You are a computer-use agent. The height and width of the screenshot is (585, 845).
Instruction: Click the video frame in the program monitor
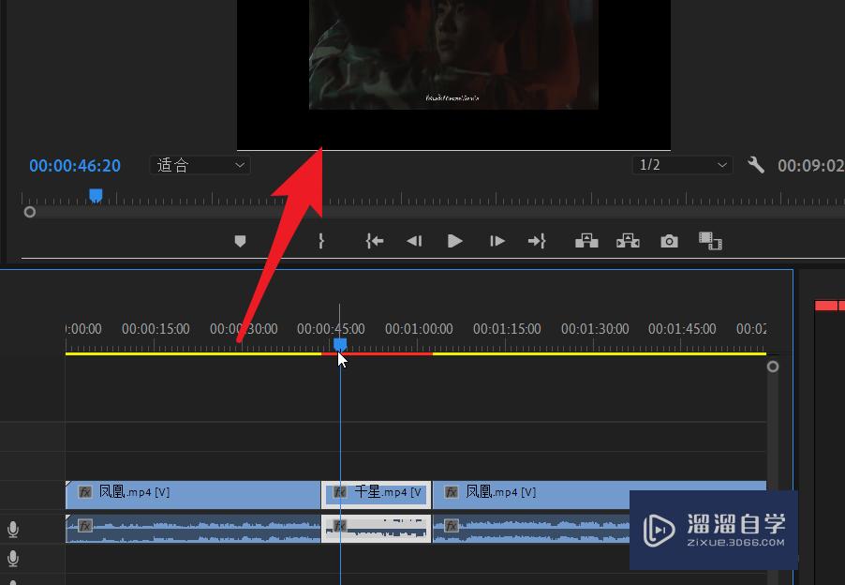(453, 54)
